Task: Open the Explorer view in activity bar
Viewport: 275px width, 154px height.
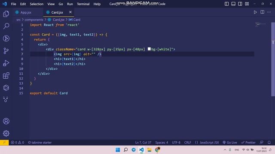Action: click(x=6, y=14)
